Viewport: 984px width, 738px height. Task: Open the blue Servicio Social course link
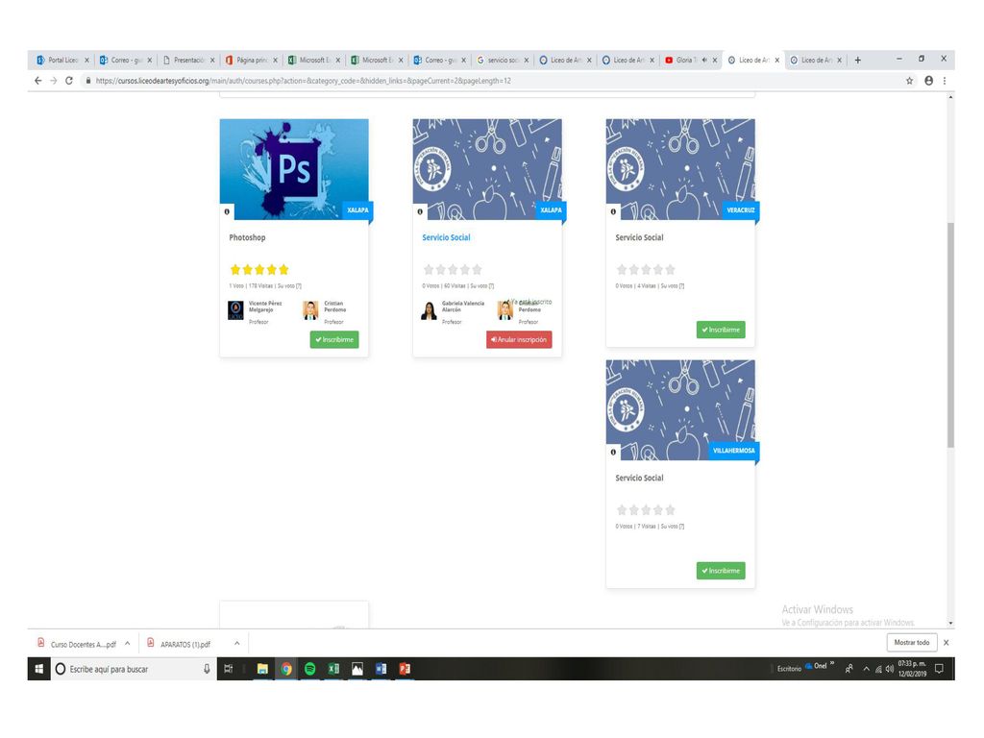click(446, 238)
